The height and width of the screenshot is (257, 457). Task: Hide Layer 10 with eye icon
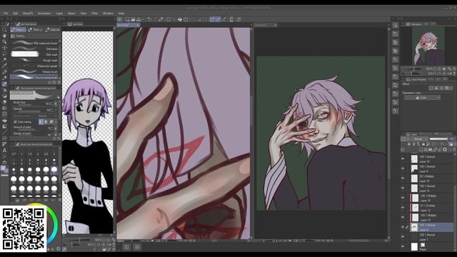coord(403,158)
